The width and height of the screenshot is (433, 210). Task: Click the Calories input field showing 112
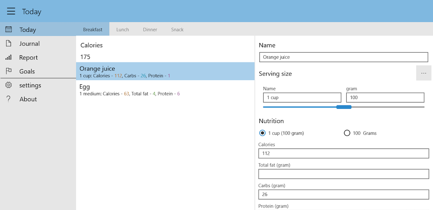343,153
